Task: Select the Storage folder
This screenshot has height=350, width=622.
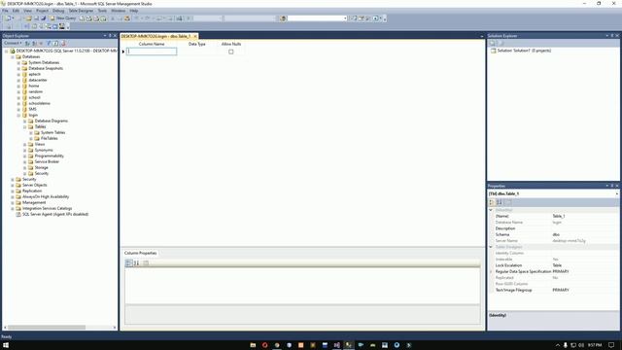Action: [x=41, y=167]
